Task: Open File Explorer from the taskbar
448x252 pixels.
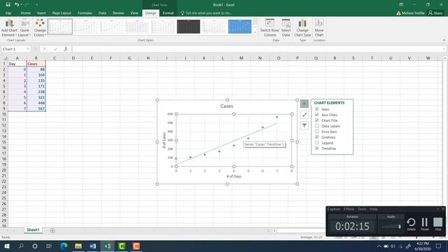Action: (78, 246)
